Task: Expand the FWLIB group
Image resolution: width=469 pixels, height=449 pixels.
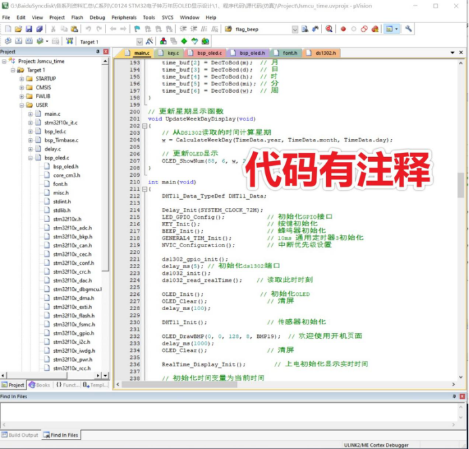Action: tap(22, 96)
